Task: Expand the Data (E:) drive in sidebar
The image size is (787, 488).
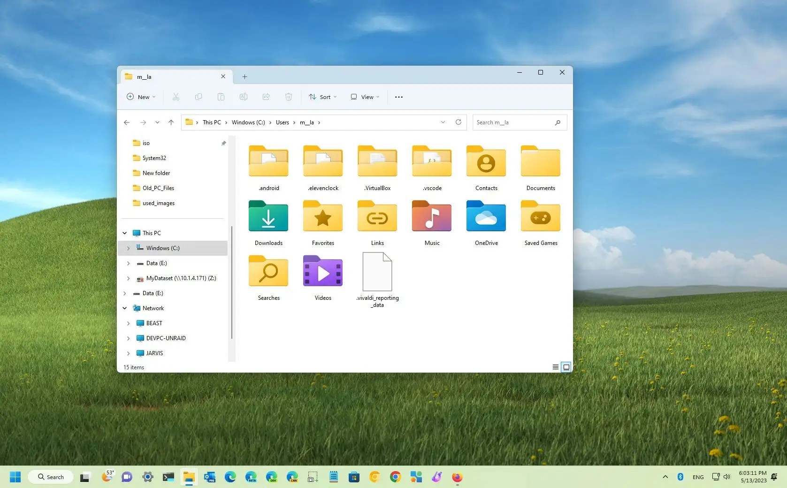Action: [128, 263]
